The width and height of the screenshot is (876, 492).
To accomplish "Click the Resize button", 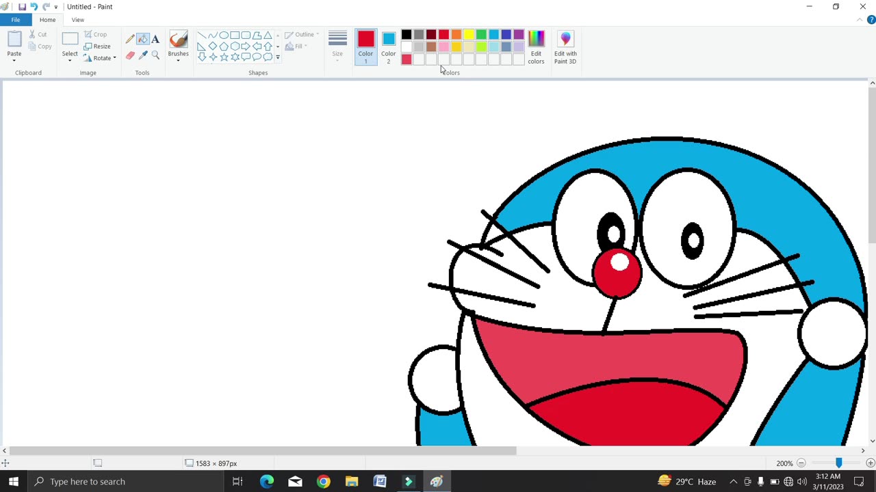I will click(97, 46).
